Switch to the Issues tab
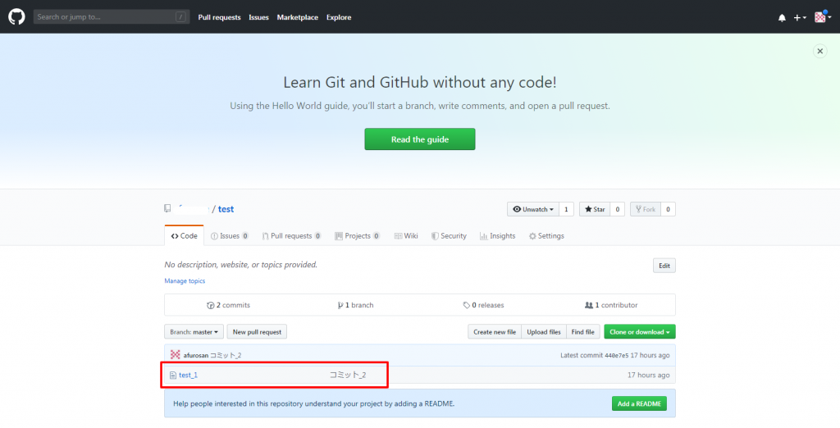 230,235
